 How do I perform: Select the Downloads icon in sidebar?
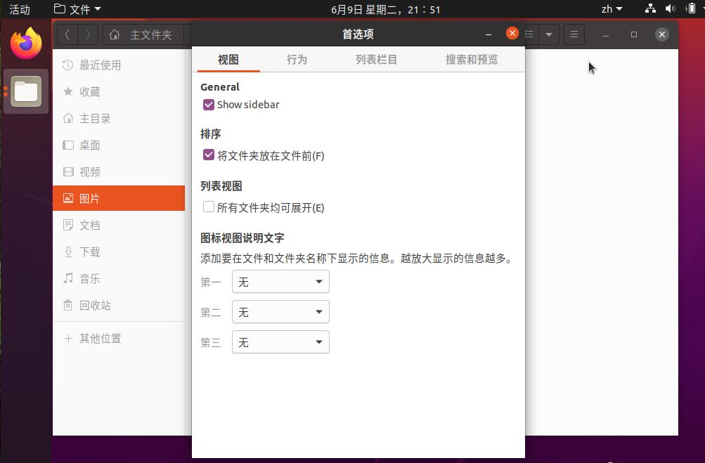tap(68, 252)
